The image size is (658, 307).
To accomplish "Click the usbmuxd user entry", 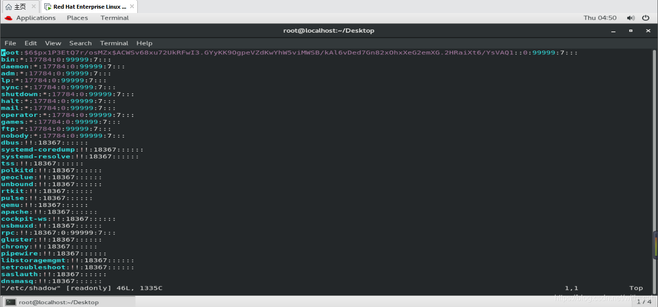I will click(x=52, y=226).
